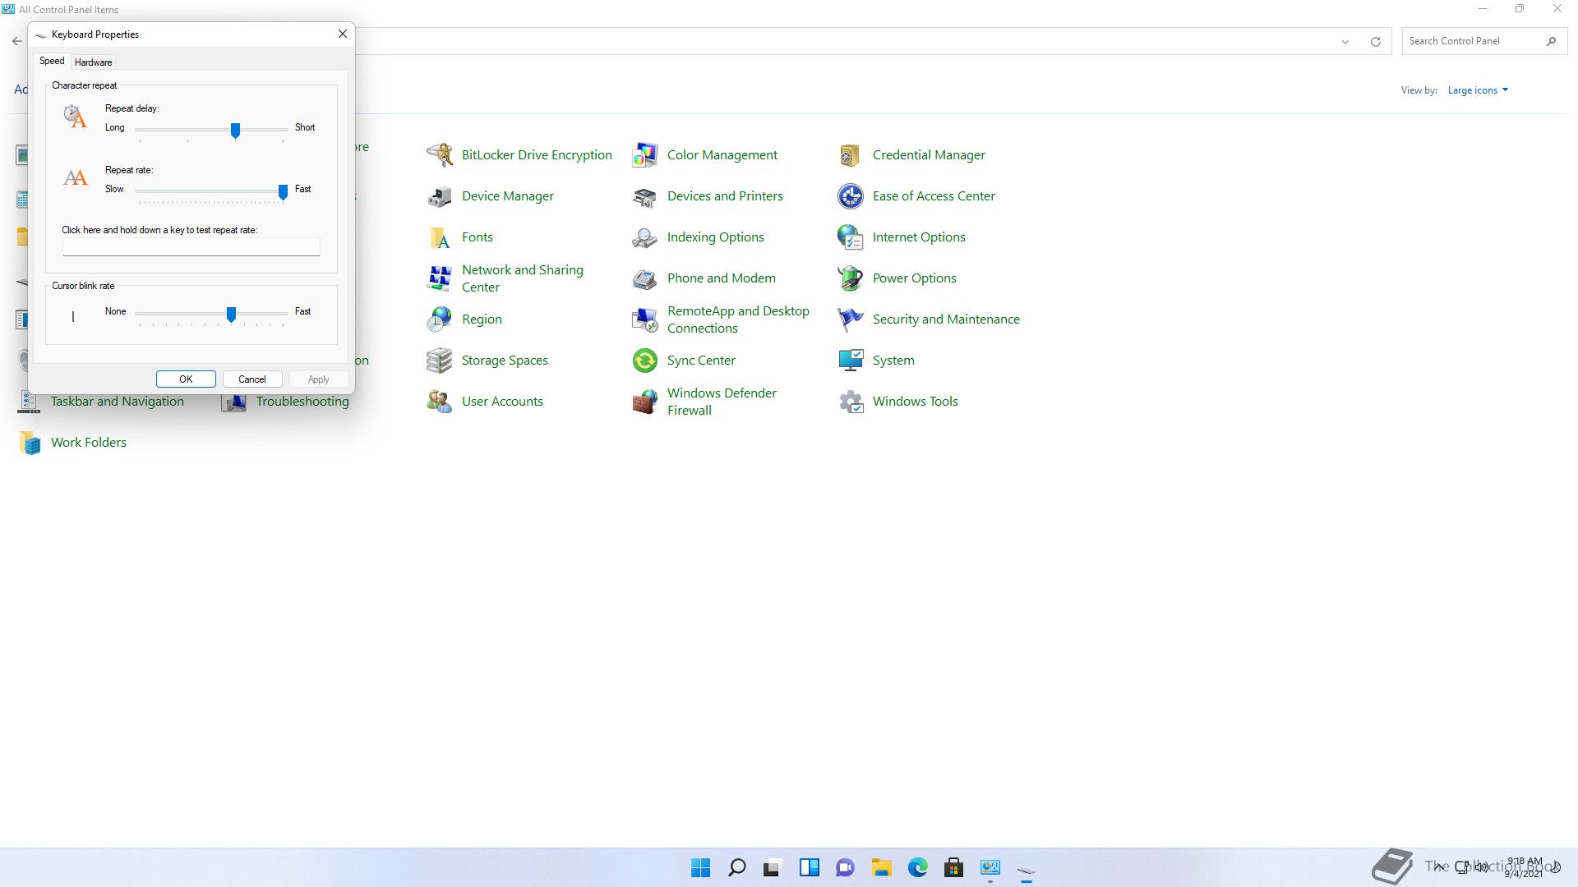Open taskbar Search magnifier

pyautogui.click(x=737, y=867)
